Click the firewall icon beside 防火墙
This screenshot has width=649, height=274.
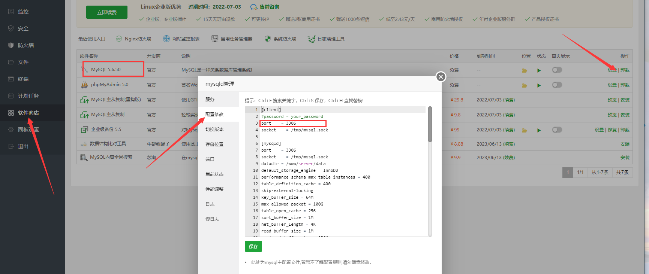(11, 45)
